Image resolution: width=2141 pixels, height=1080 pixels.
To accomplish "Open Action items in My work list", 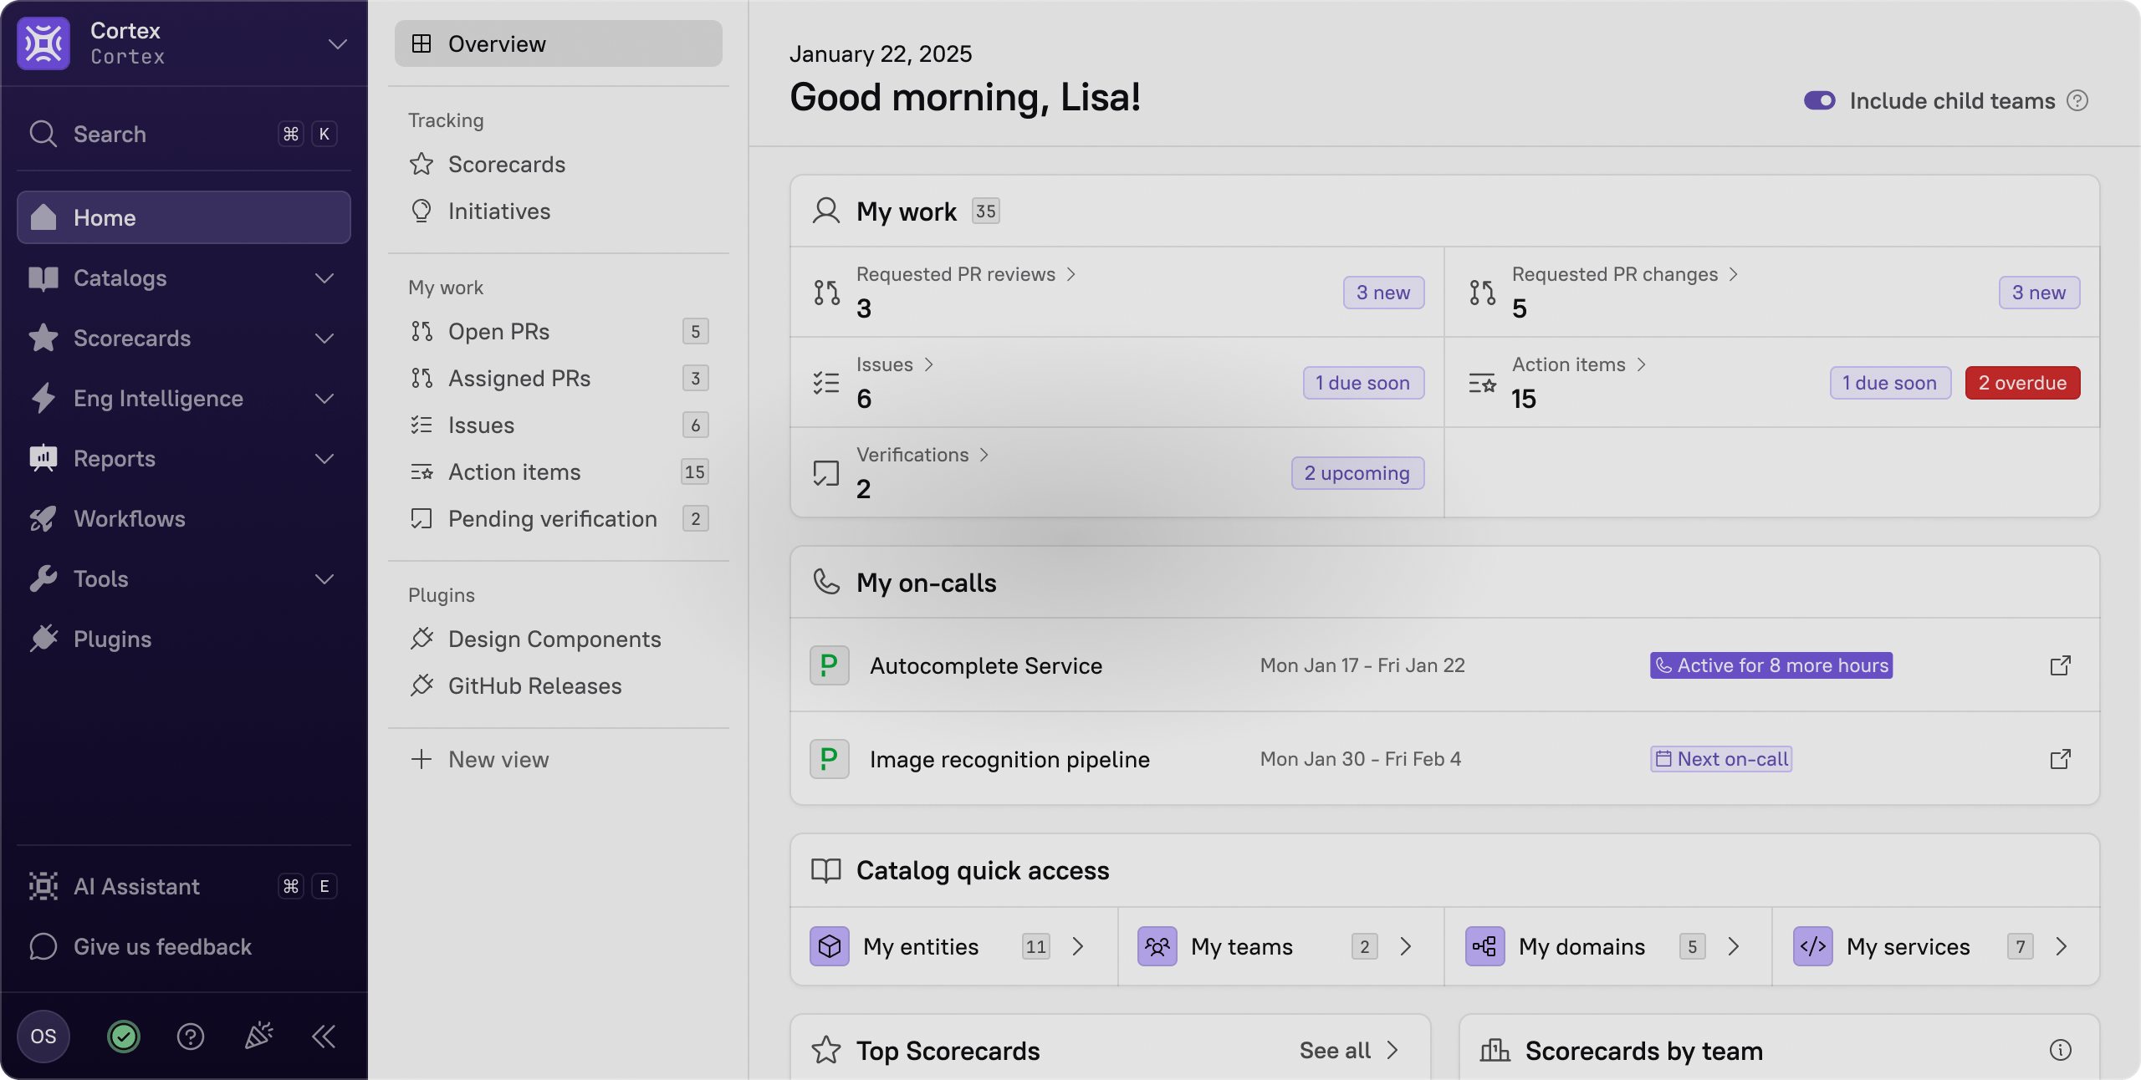I will 514,471.
